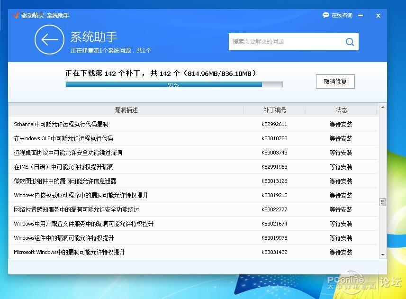Click 等待安装 status for KB3019215
Screen dimensions: 406x299
tap(341, 195)
